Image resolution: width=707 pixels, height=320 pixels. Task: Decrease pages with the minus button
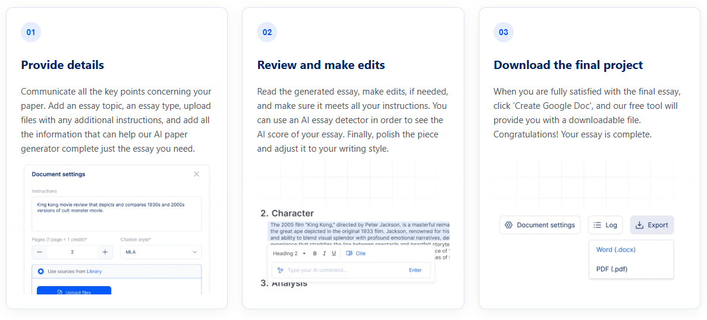pos(40,252)
